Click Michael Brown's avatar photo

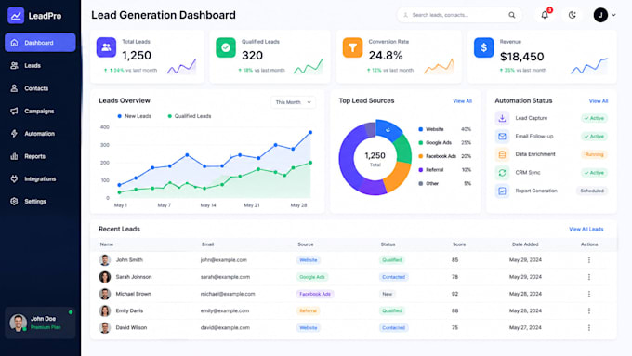coord(105,294)
